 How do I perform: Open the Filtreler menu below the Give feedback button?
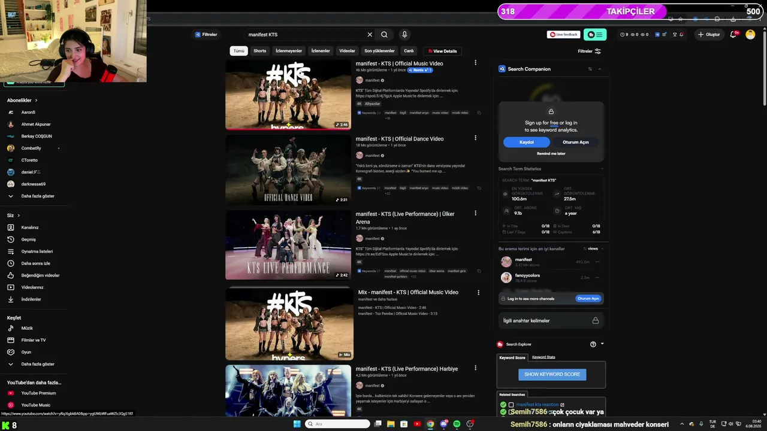(x=589, y=51)
